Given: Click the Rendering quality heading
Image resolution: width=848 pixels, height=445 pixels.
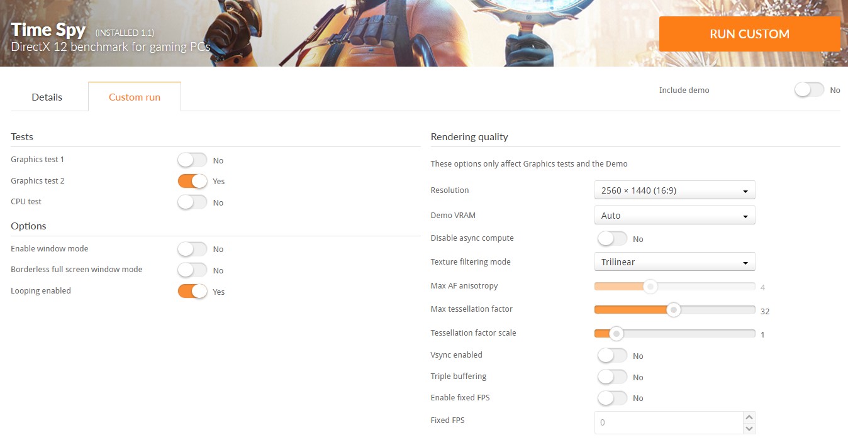Looking at the screenshot, I should tap(469, 136).
